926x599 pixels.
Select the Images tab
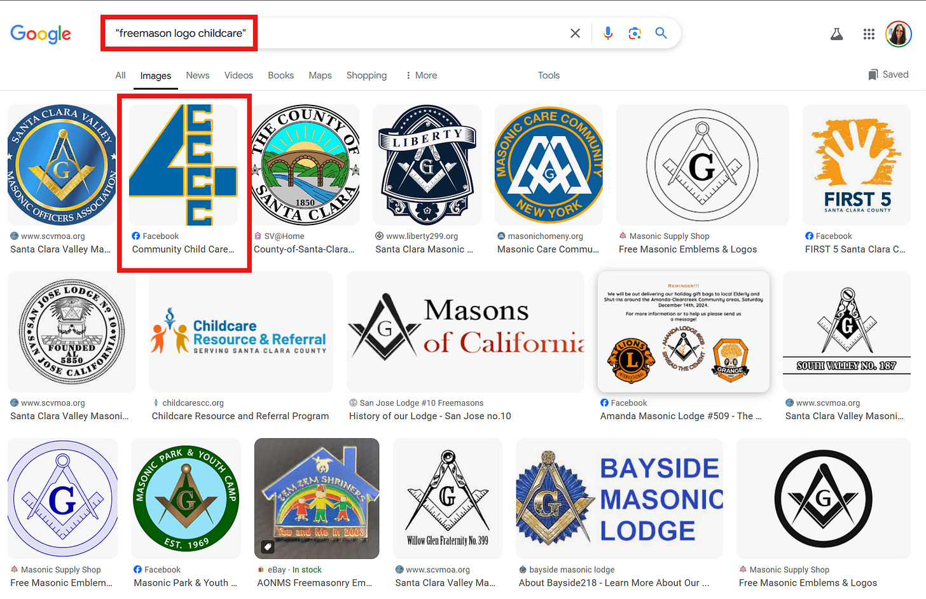(156, 75)
